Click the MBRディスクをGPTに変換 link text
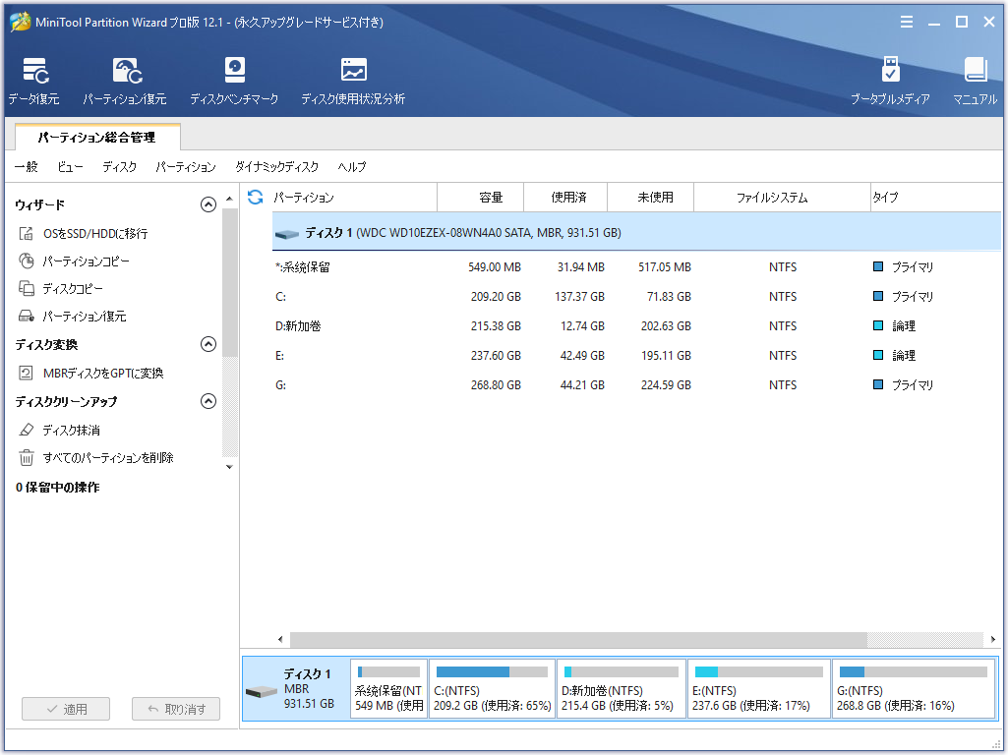 pyautogui.click(x=103, y=373)
